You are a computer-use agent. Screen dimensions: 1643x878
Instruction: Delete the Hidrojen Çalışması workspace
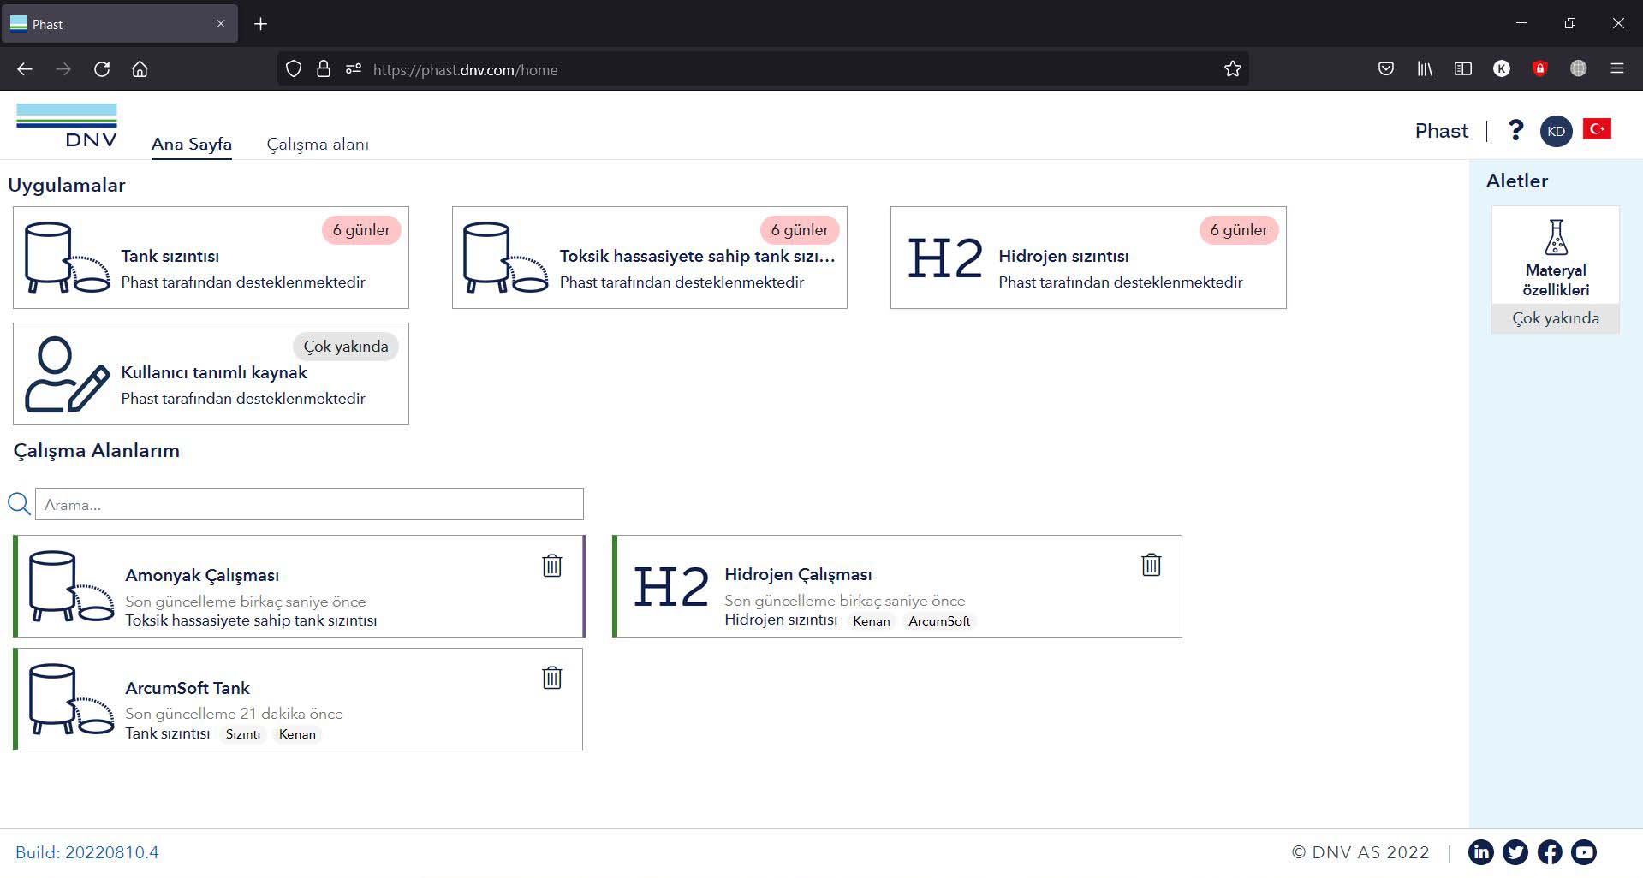tap(1152, 565)
